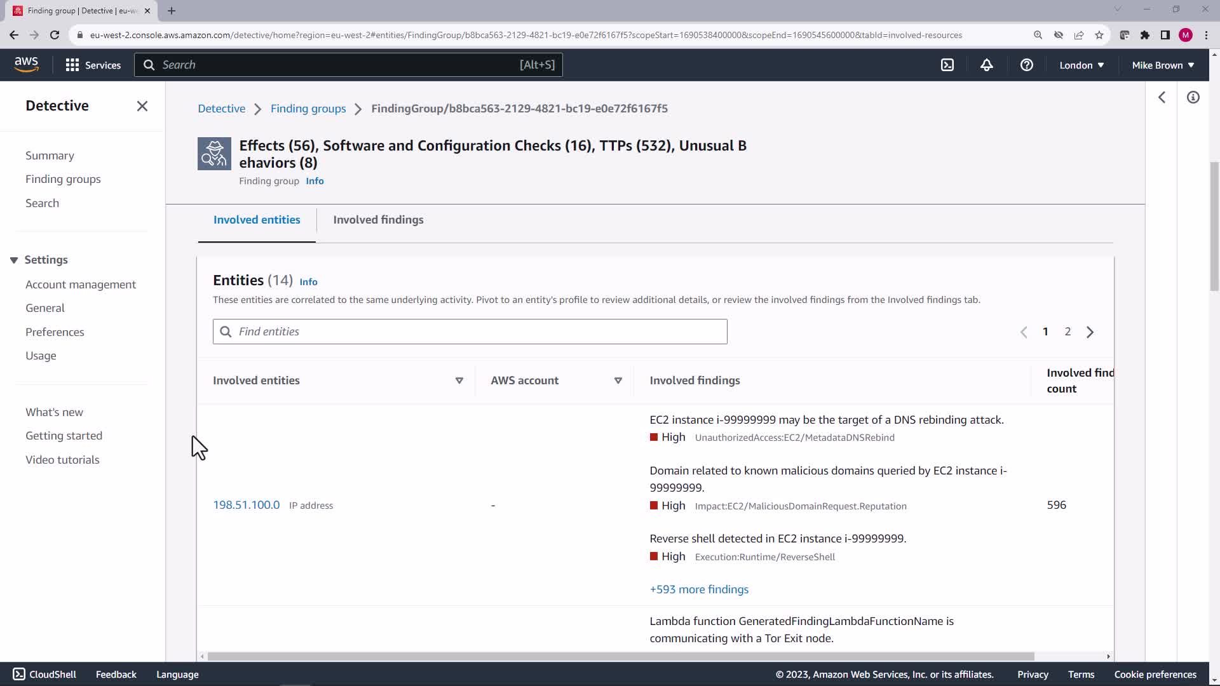Open CloudShell icon in top navigation bar
Viewport: 1220px width, 686px height.
947,65
